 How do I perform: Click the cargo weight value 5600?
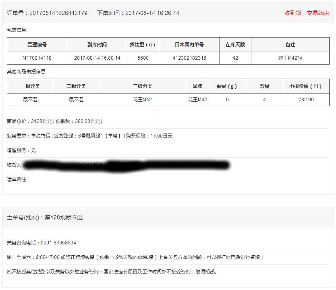point(143,58)
